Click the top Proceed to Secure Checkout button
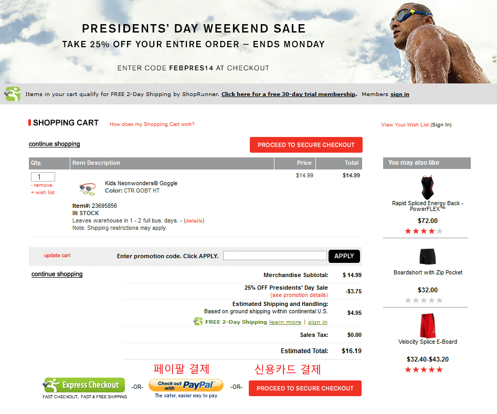This screenshot has width=497, height=414. 306,145
